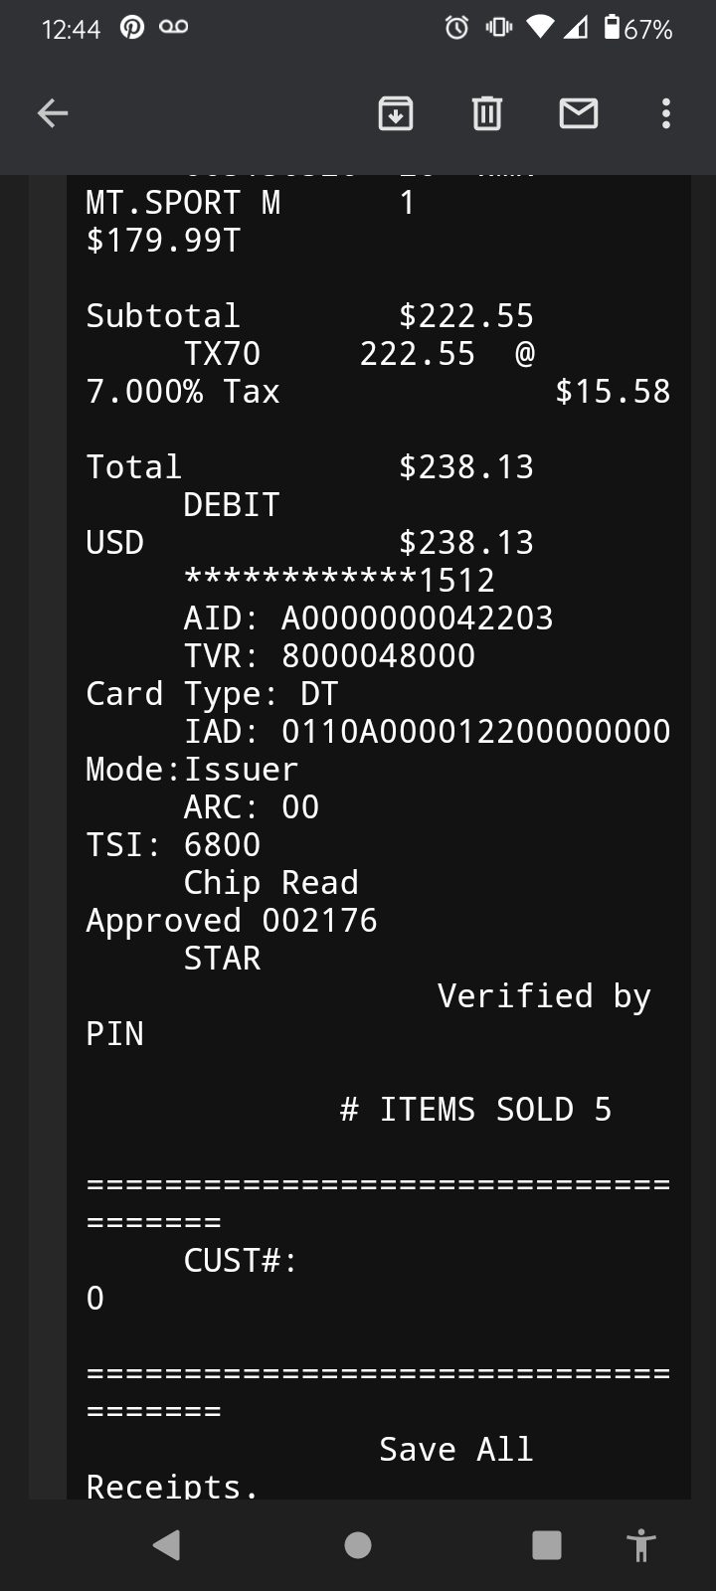Tap the Total $238.13 amount
716x1591 pixels.
[x=465, y=467]
